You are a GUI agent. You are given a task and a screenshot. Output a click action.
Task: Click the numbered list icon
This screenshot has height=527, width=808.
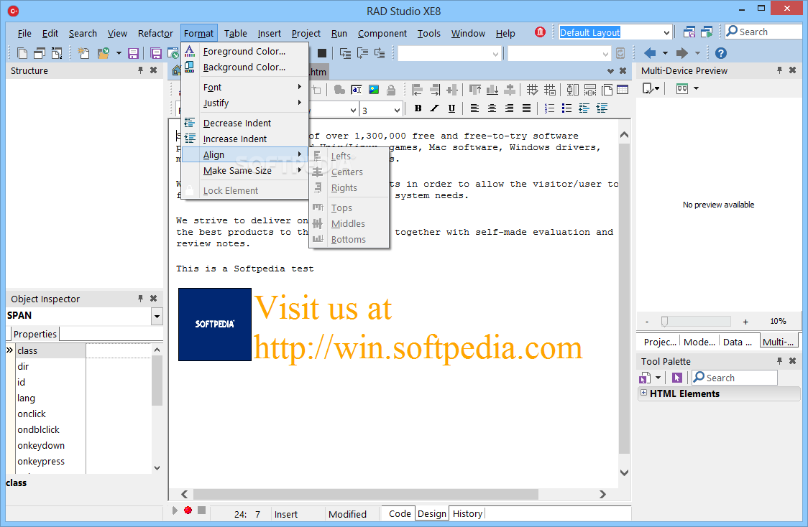point(550,108)
